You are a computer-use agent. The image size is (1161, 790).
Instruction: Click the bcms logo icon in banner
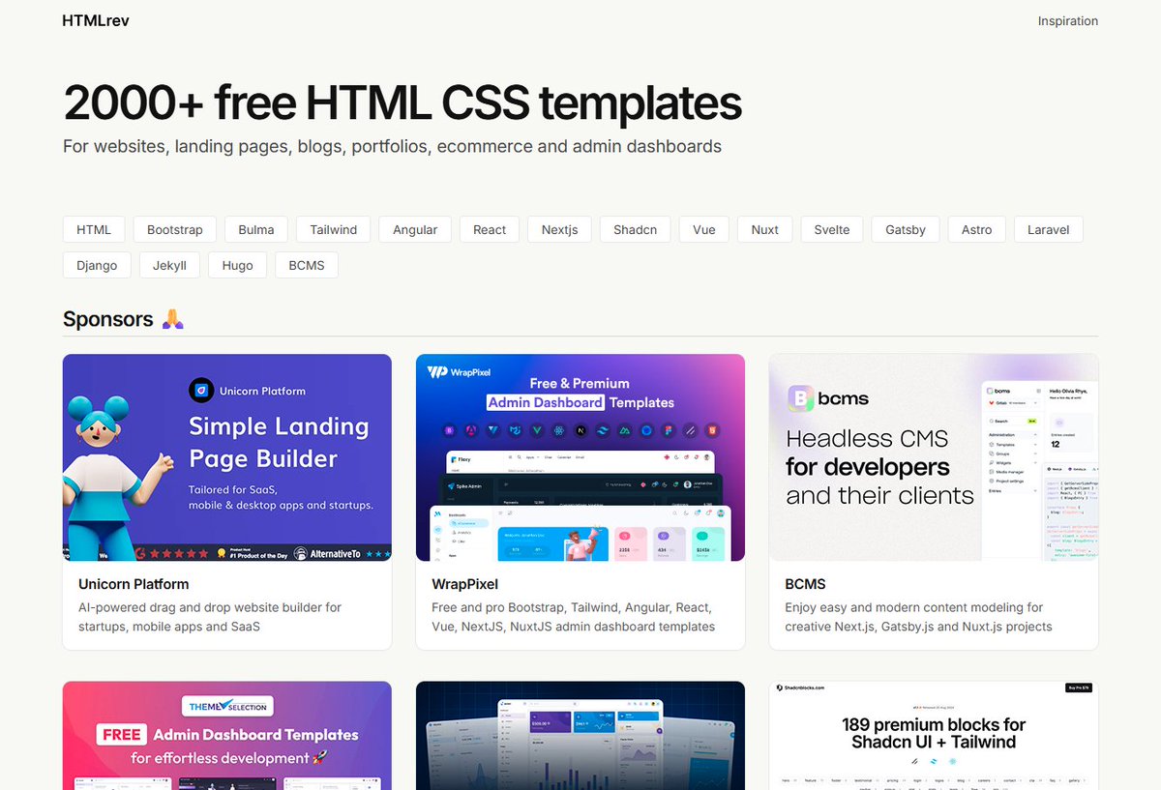(802, 398)
